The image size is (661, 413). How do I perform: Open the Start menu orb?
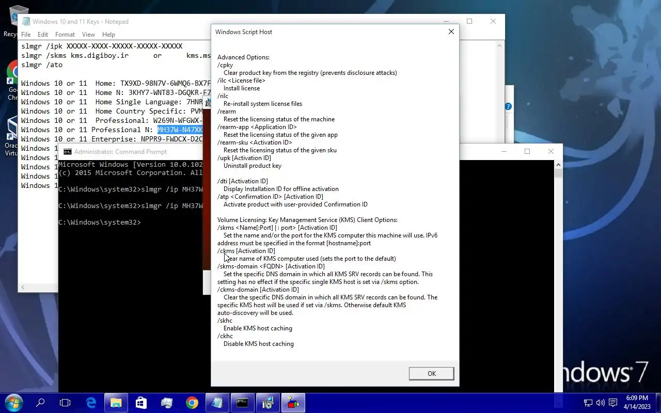[x=13, y=403]
